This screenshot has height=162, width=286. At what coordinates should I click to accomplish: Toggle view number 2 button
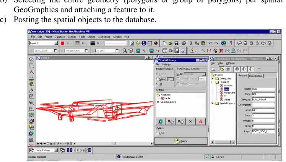point(71,150)
